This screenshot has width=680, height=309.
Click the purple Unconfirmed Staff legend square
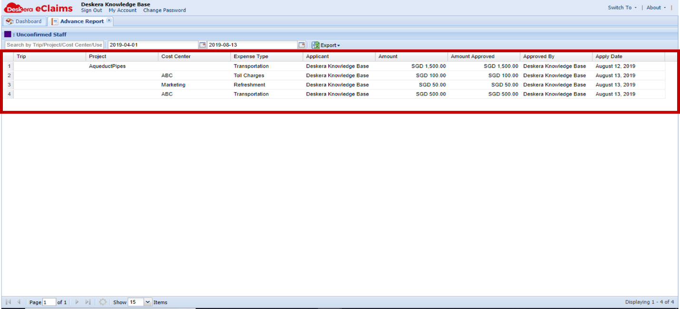tap(8, 34)
